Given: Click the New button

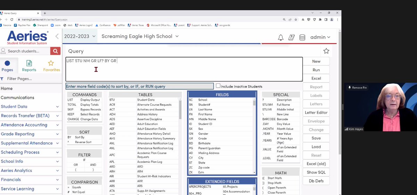Looking at the screenshot, I should (316, 61).
